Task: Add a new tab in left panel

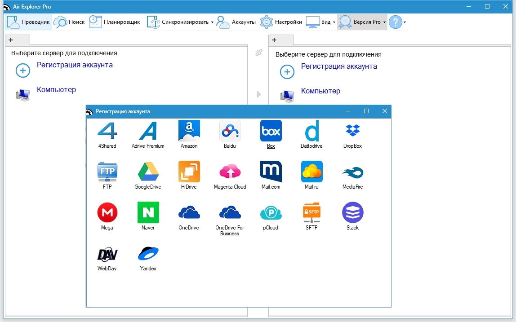Action: coord(11,40)
